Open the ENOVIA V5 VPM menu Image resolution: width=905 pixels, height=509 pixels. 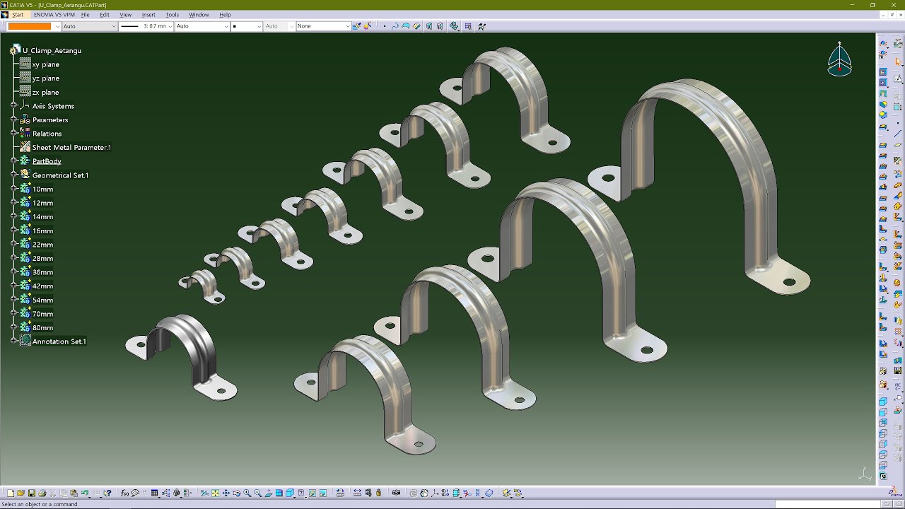point(54,15)
